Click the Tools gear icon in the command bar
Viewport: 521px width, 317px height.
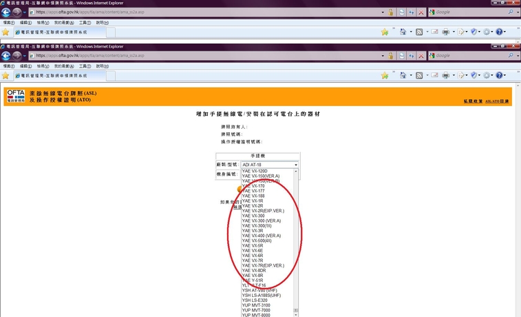pyautogui.click(x=487, y=74)
